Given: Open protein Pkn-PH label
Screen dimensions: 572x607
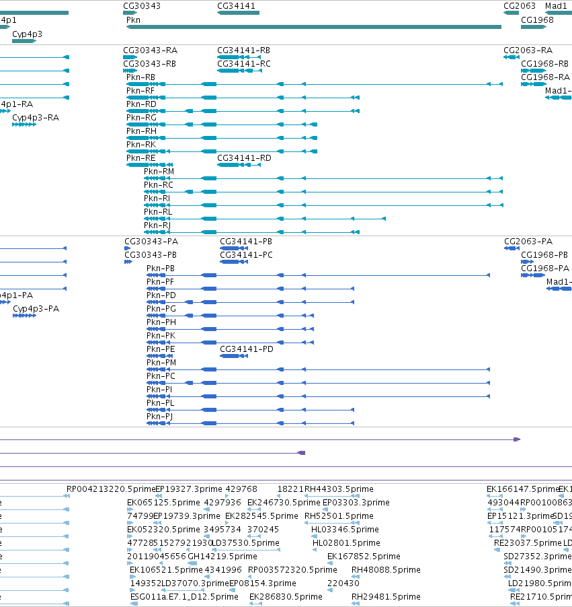Looking at the screenshot, I should (161, 322).
